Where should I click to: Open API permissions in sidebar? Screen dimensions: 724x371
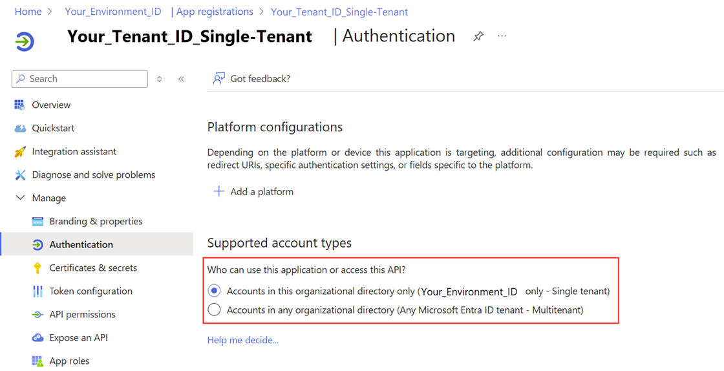(82, 314)
